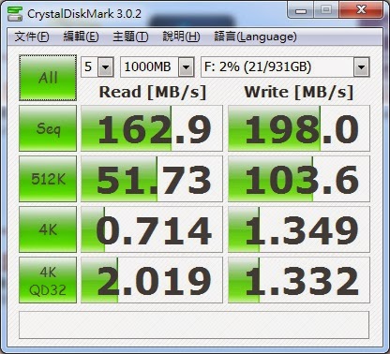
Task: Click the 4K read result 0.714
Action: pyautogui.click(x=152, y=229)
